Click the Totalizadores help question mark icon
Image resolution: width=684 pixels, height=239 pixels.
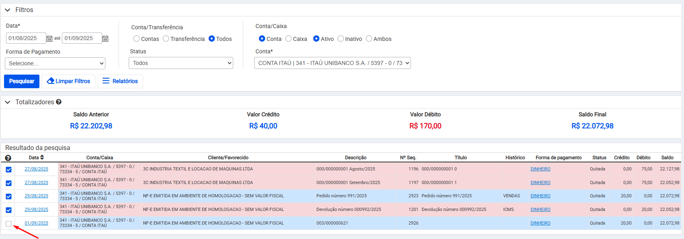click(59, 102)
